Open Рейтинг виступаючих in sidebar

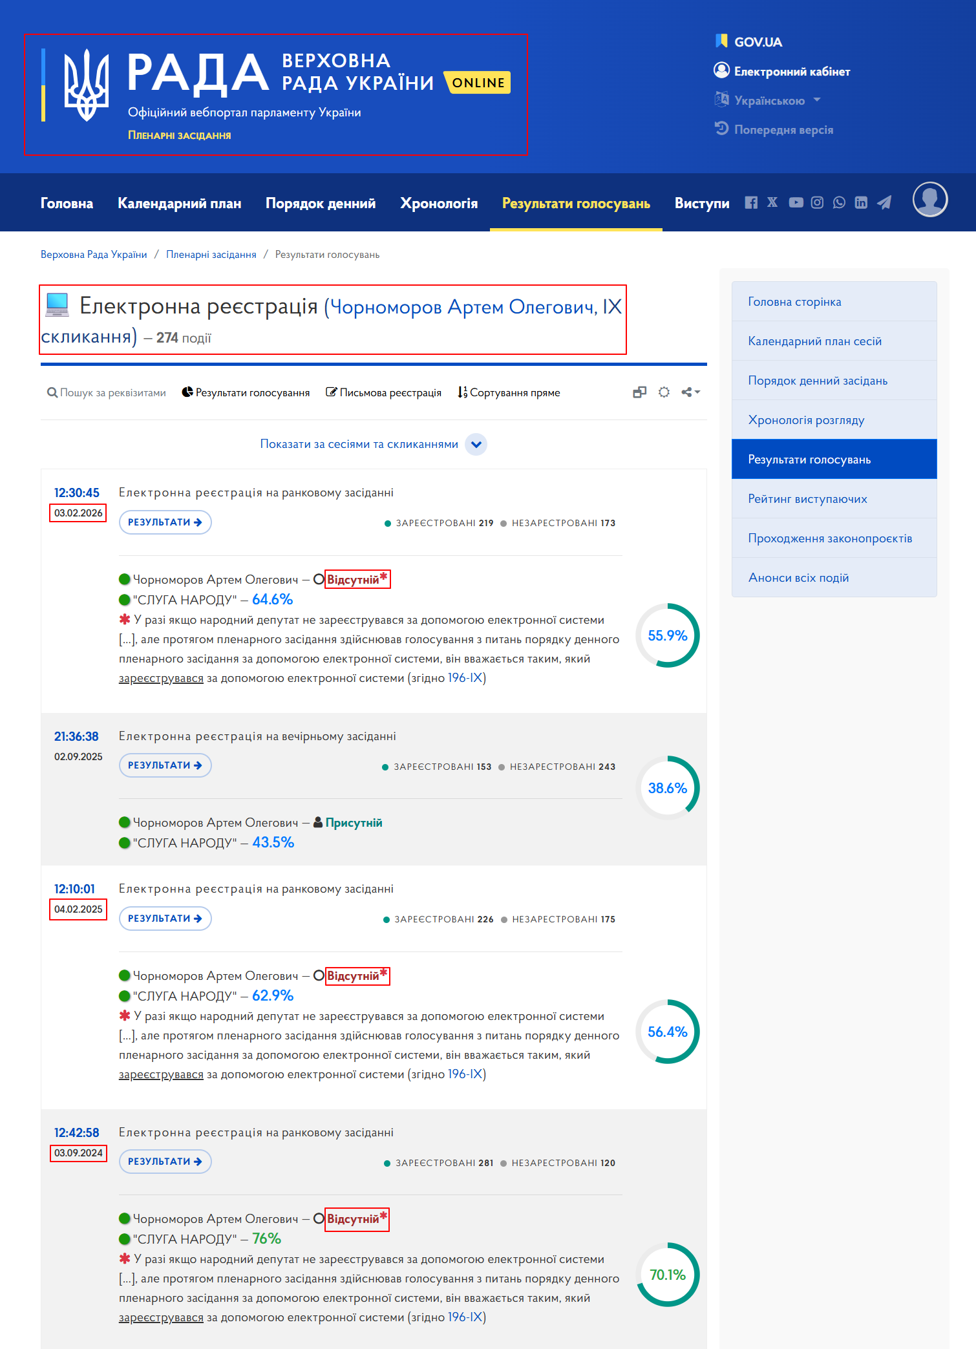point(834,499)
